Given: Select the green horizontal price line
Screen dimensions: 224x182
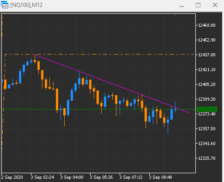Looking at the screenshot, I should [98, 109].
